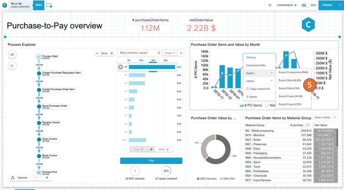Toggle the EDIT mode switch
This screenshot has height=190, width=344.
tap(306, 5)
